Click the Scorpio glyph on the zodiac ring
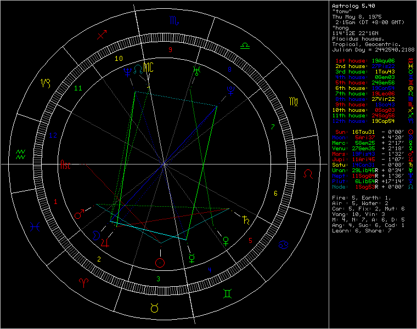This screenshot has height=329, width=417. [174, 20]
